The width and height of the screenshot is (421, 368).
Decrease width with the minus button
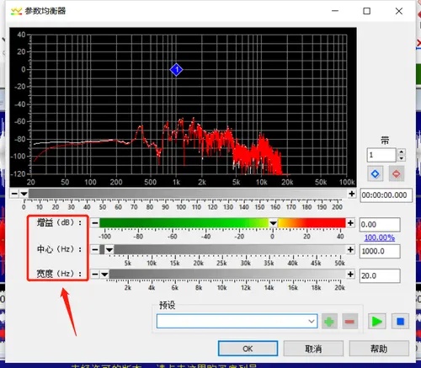[x=95, y=275]
